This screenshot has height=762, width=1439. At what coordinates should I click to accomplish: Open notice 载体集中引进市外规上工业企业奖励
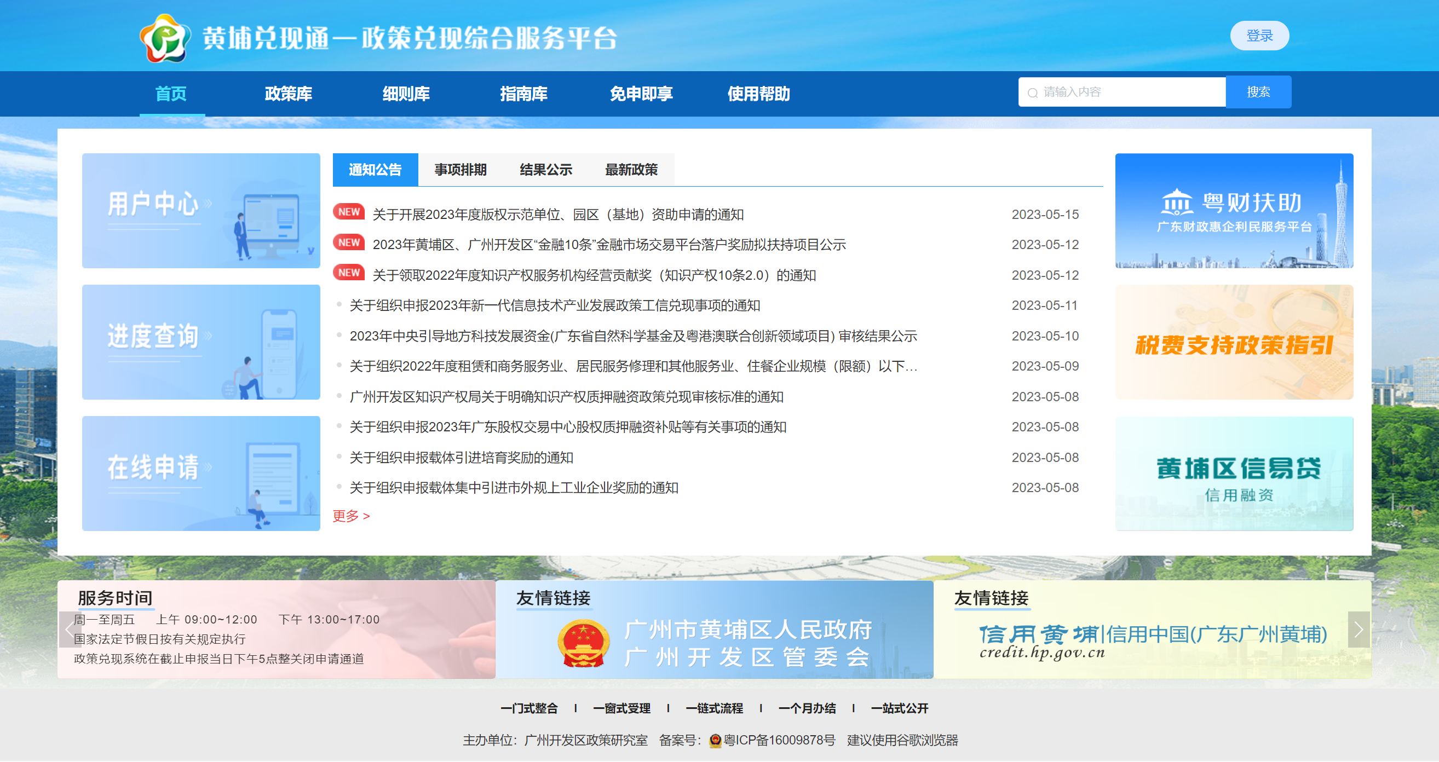point(514,488)
